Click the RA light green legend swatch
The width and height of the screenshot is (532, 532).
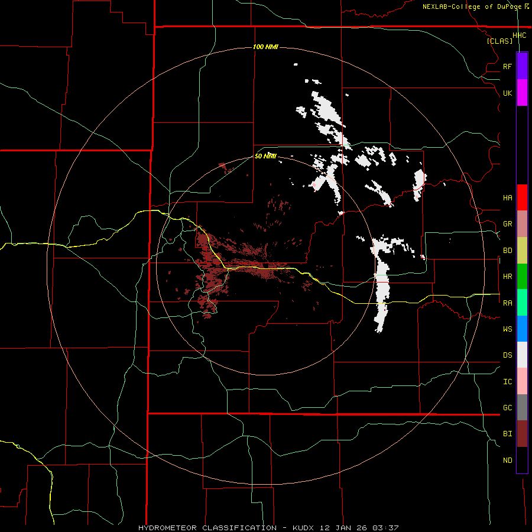point(522,303)
